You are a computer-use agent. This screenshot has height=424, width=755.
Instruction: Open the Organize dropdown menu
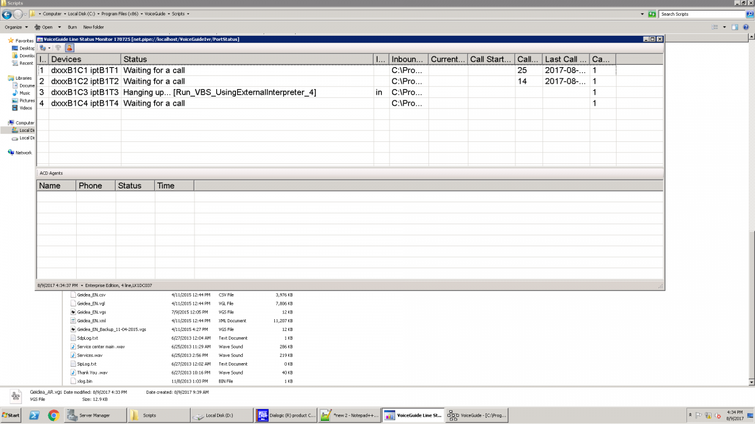[16, 27]
